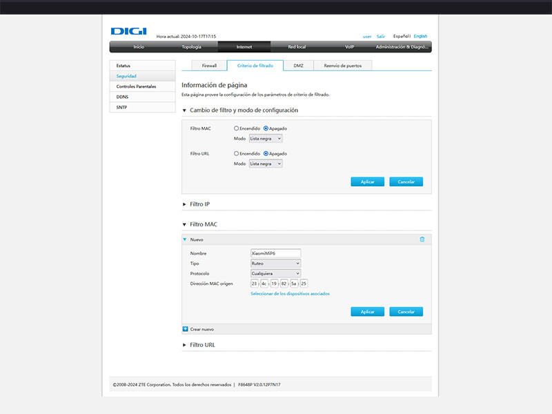The width and height of the screenshot is (552, 414).
Task: Open the Protocolo dropdown showing Cualquiera
Action: coord(275,273)
